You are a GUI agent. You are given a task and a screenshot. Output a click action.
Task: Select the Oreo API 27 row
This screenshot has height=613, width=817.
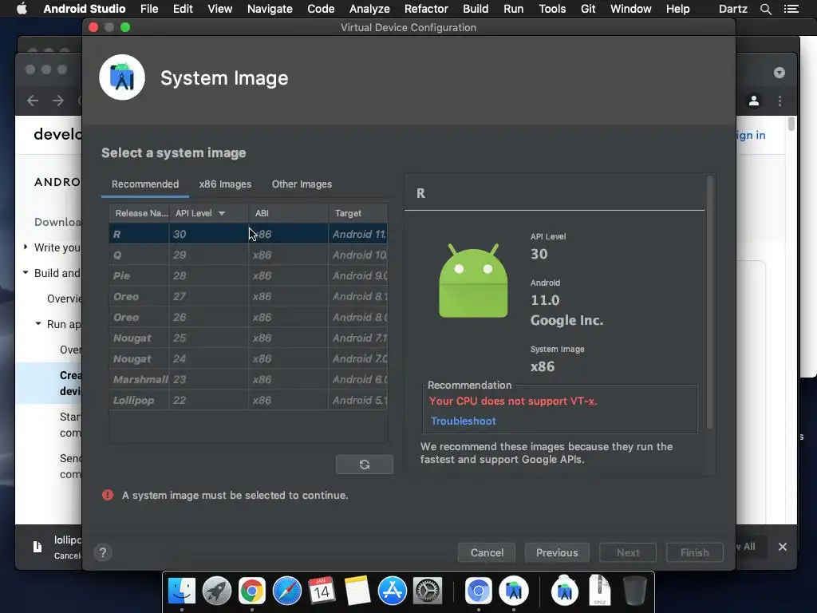248,297
